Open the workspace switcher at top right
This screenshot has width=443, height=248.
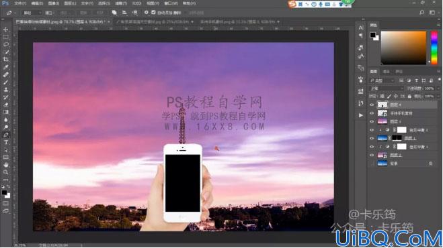[x=432, y=13]
